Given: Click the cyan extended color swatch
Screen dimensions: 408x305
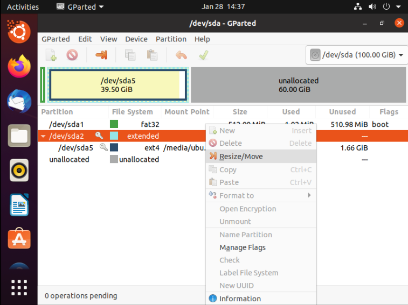Looking at the screenshot, I should point(114,136).
